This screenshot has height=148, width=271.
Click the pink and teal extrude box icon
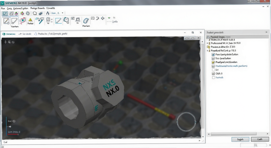click(x=22, y=21)
